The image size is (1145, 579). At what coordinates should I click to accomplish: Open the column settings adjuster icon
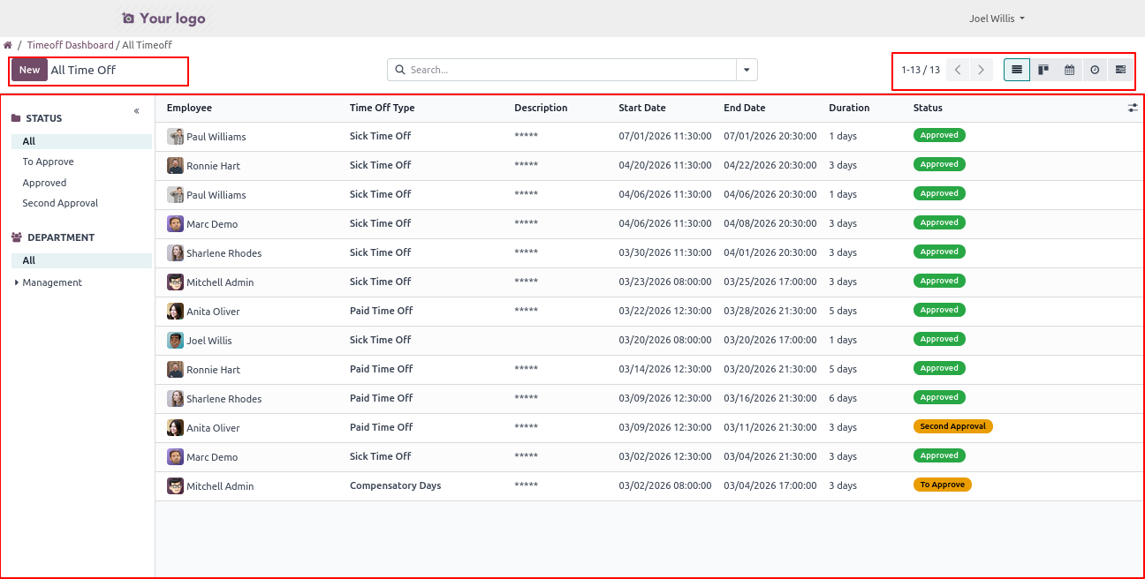click(x=1133, y=108)
